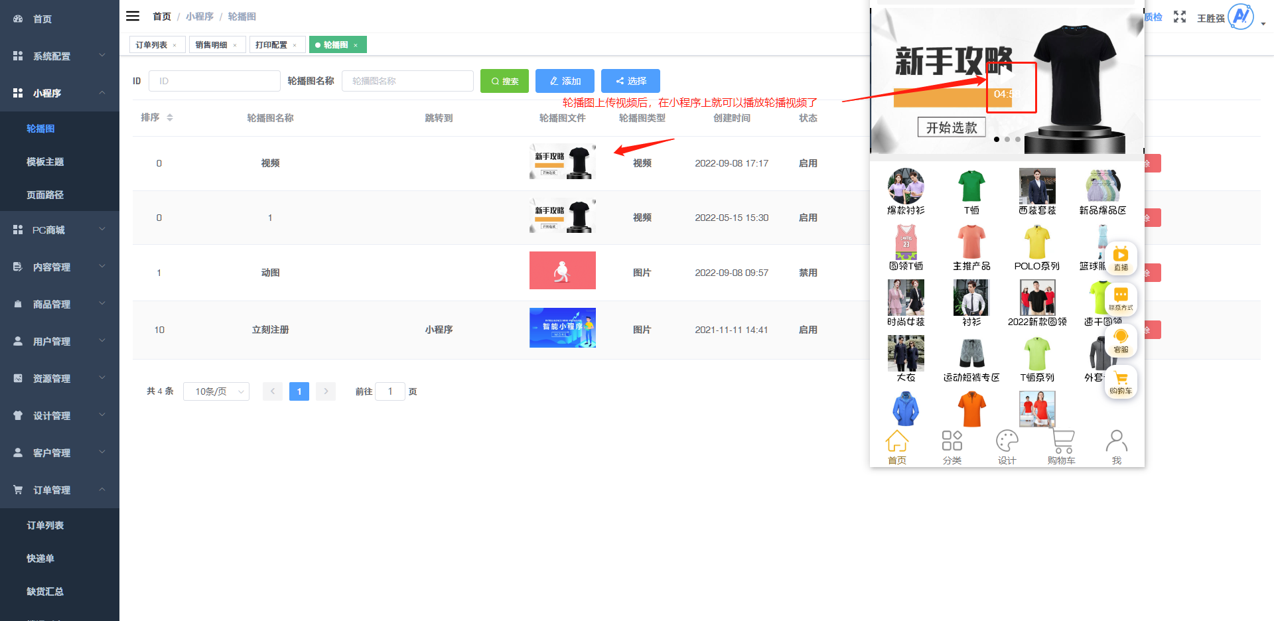This screenshot has height=621, width=1274.
Task: Click inside the ID input field
Action: 214,80
